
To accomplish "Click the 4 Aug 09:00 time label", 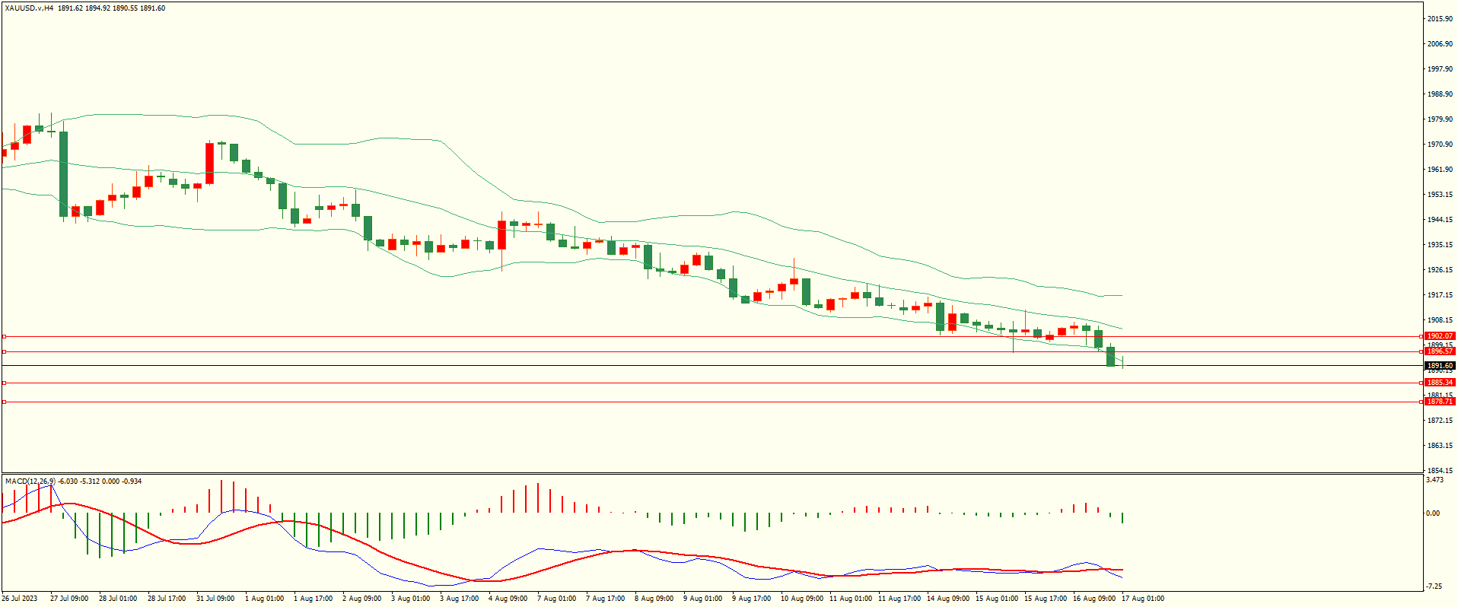I will pos(508,599).
